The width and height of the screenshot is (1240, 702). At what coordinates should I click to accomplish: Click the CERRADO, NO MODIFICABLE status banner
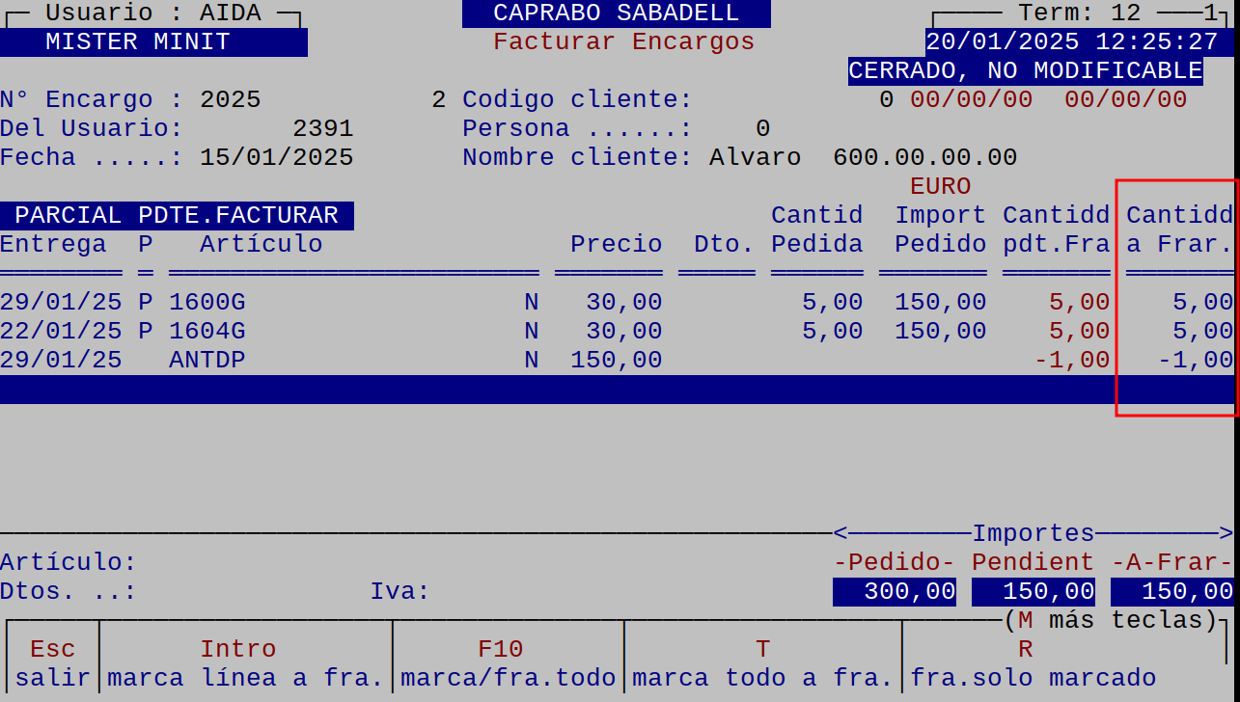tap(1025, 70)
